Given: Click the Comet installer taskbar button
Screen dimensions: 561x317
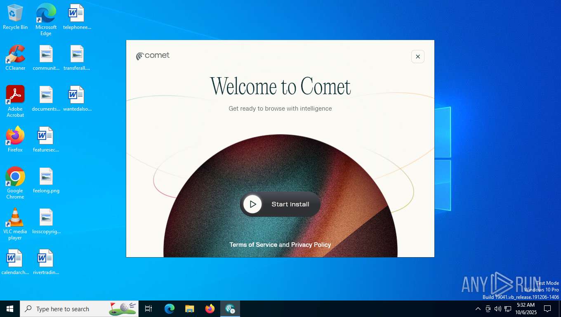Looking at the screenshot, I should tap(230, 309).
